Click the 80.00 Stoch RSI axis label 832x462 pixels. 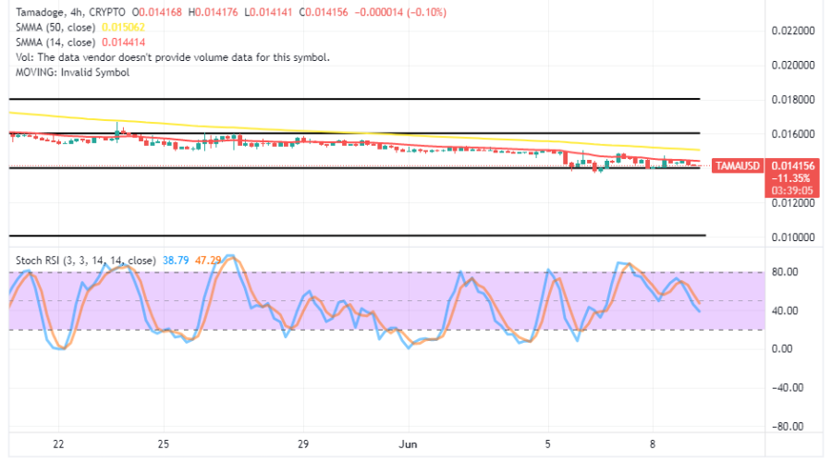pyautogui.click(x=785, y=272)
